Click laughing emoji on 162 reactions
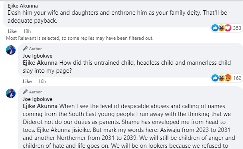 coord(221,78)
